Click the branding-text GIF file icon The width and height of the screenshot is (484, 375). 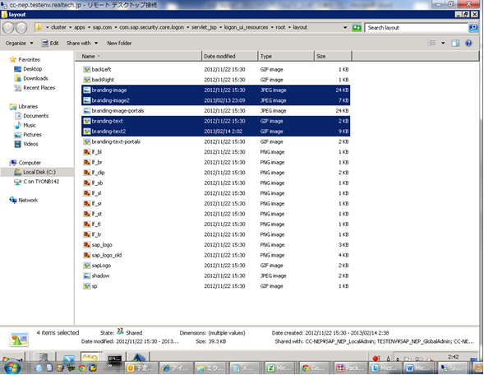pyautogui.click(x=87, y=121)
